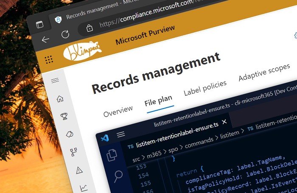The height and width of the screenshot is (193, 297).
Task: Click the VS Code logo icon
Action: pos(105,138)
